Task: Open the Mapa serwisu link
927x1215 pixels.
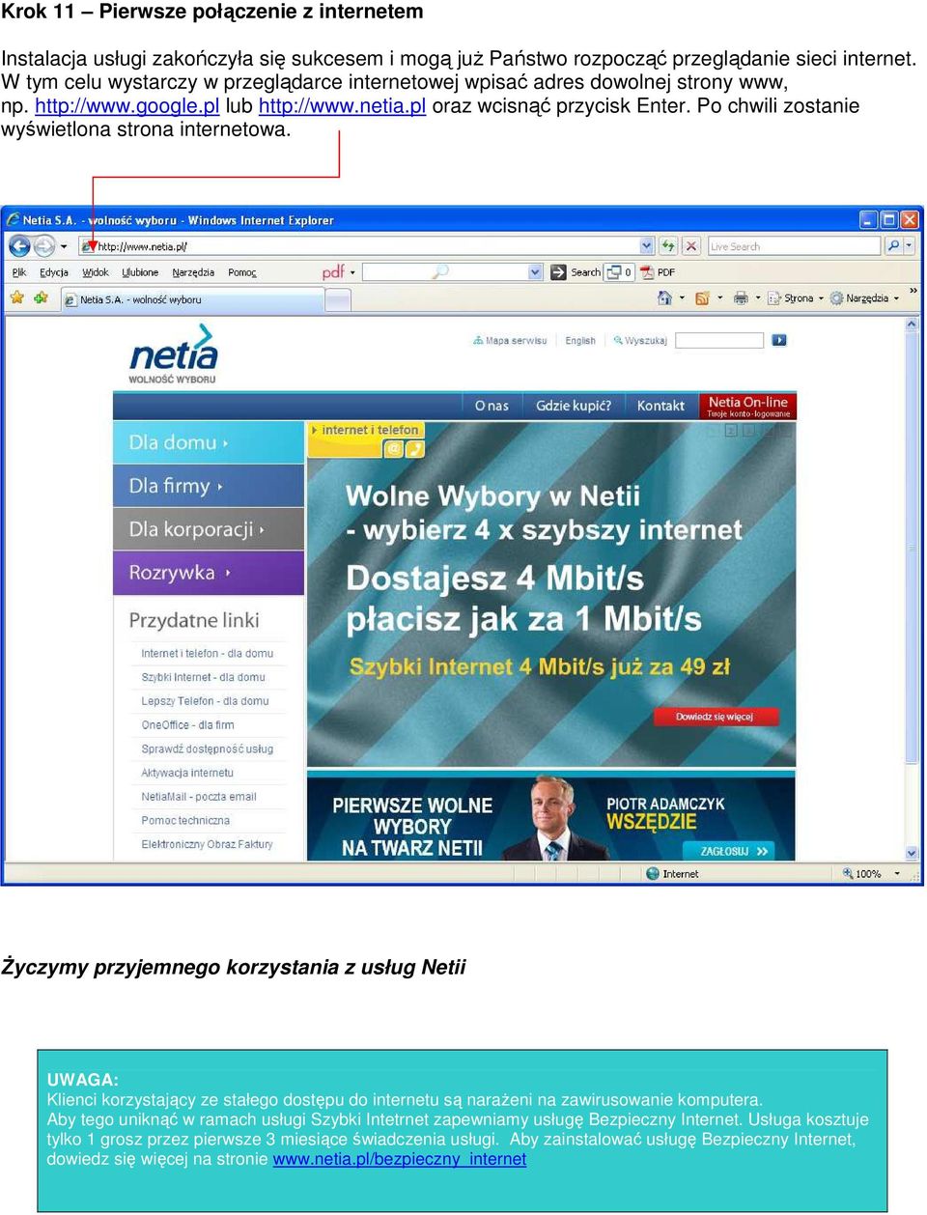Action: coord(510,341)
